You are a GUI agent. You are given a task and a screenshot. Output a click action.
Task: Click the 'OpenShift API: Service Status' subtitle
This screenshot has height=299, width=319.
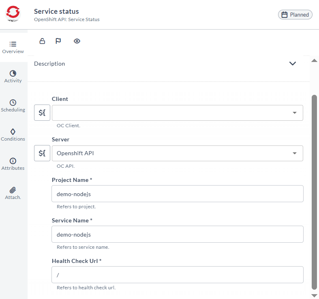tap(67, 19)
